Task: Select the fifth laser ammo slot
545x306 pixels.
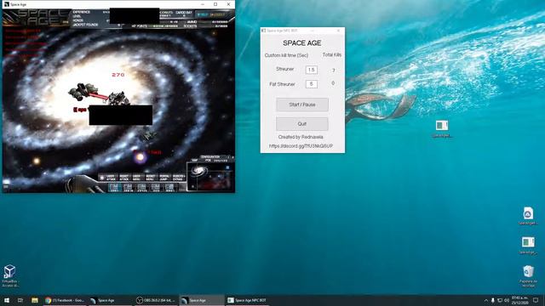Action: point(169,188)
